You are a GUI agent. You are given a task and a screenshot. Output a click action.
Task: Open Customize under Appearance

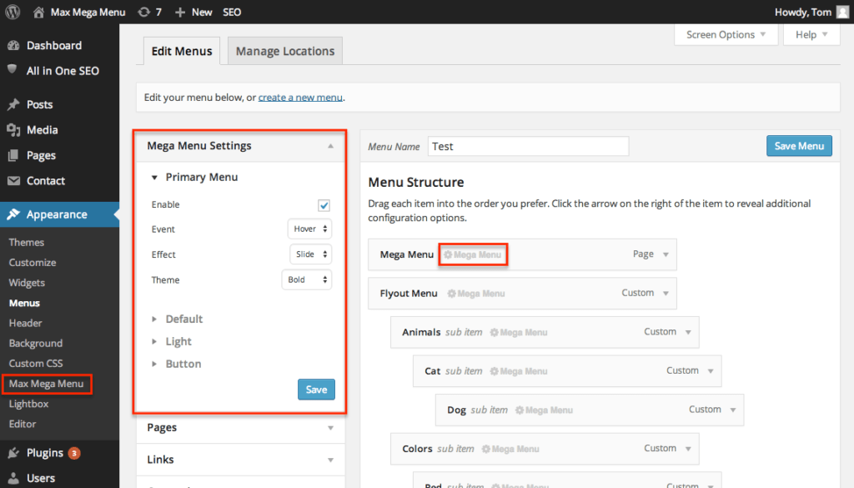33,263
